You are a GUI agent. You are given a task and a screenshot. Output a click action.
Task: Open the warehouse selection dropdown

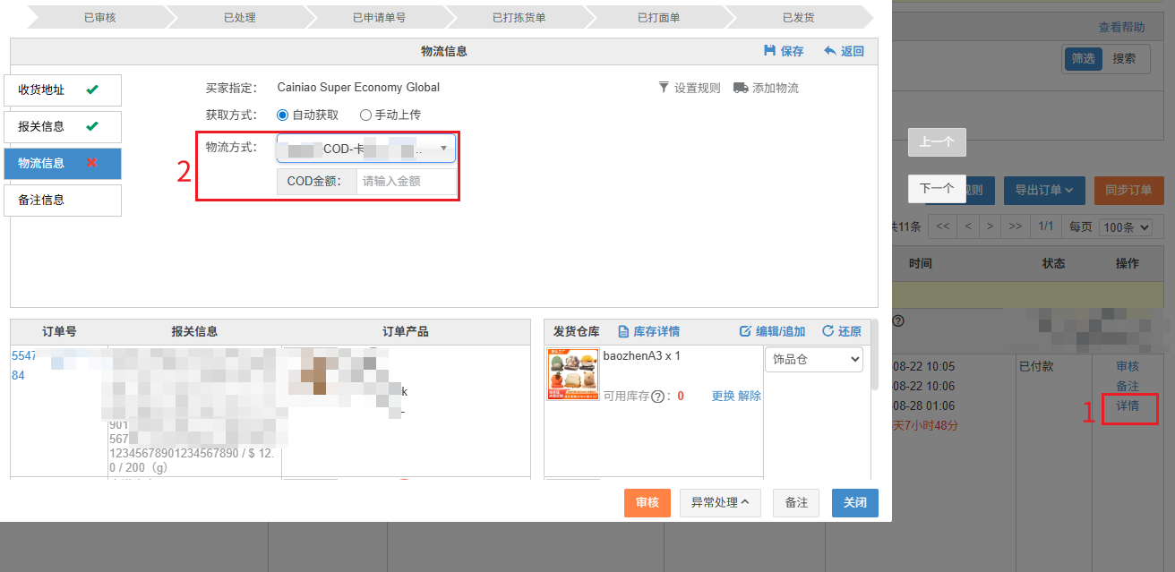[813, 360]
